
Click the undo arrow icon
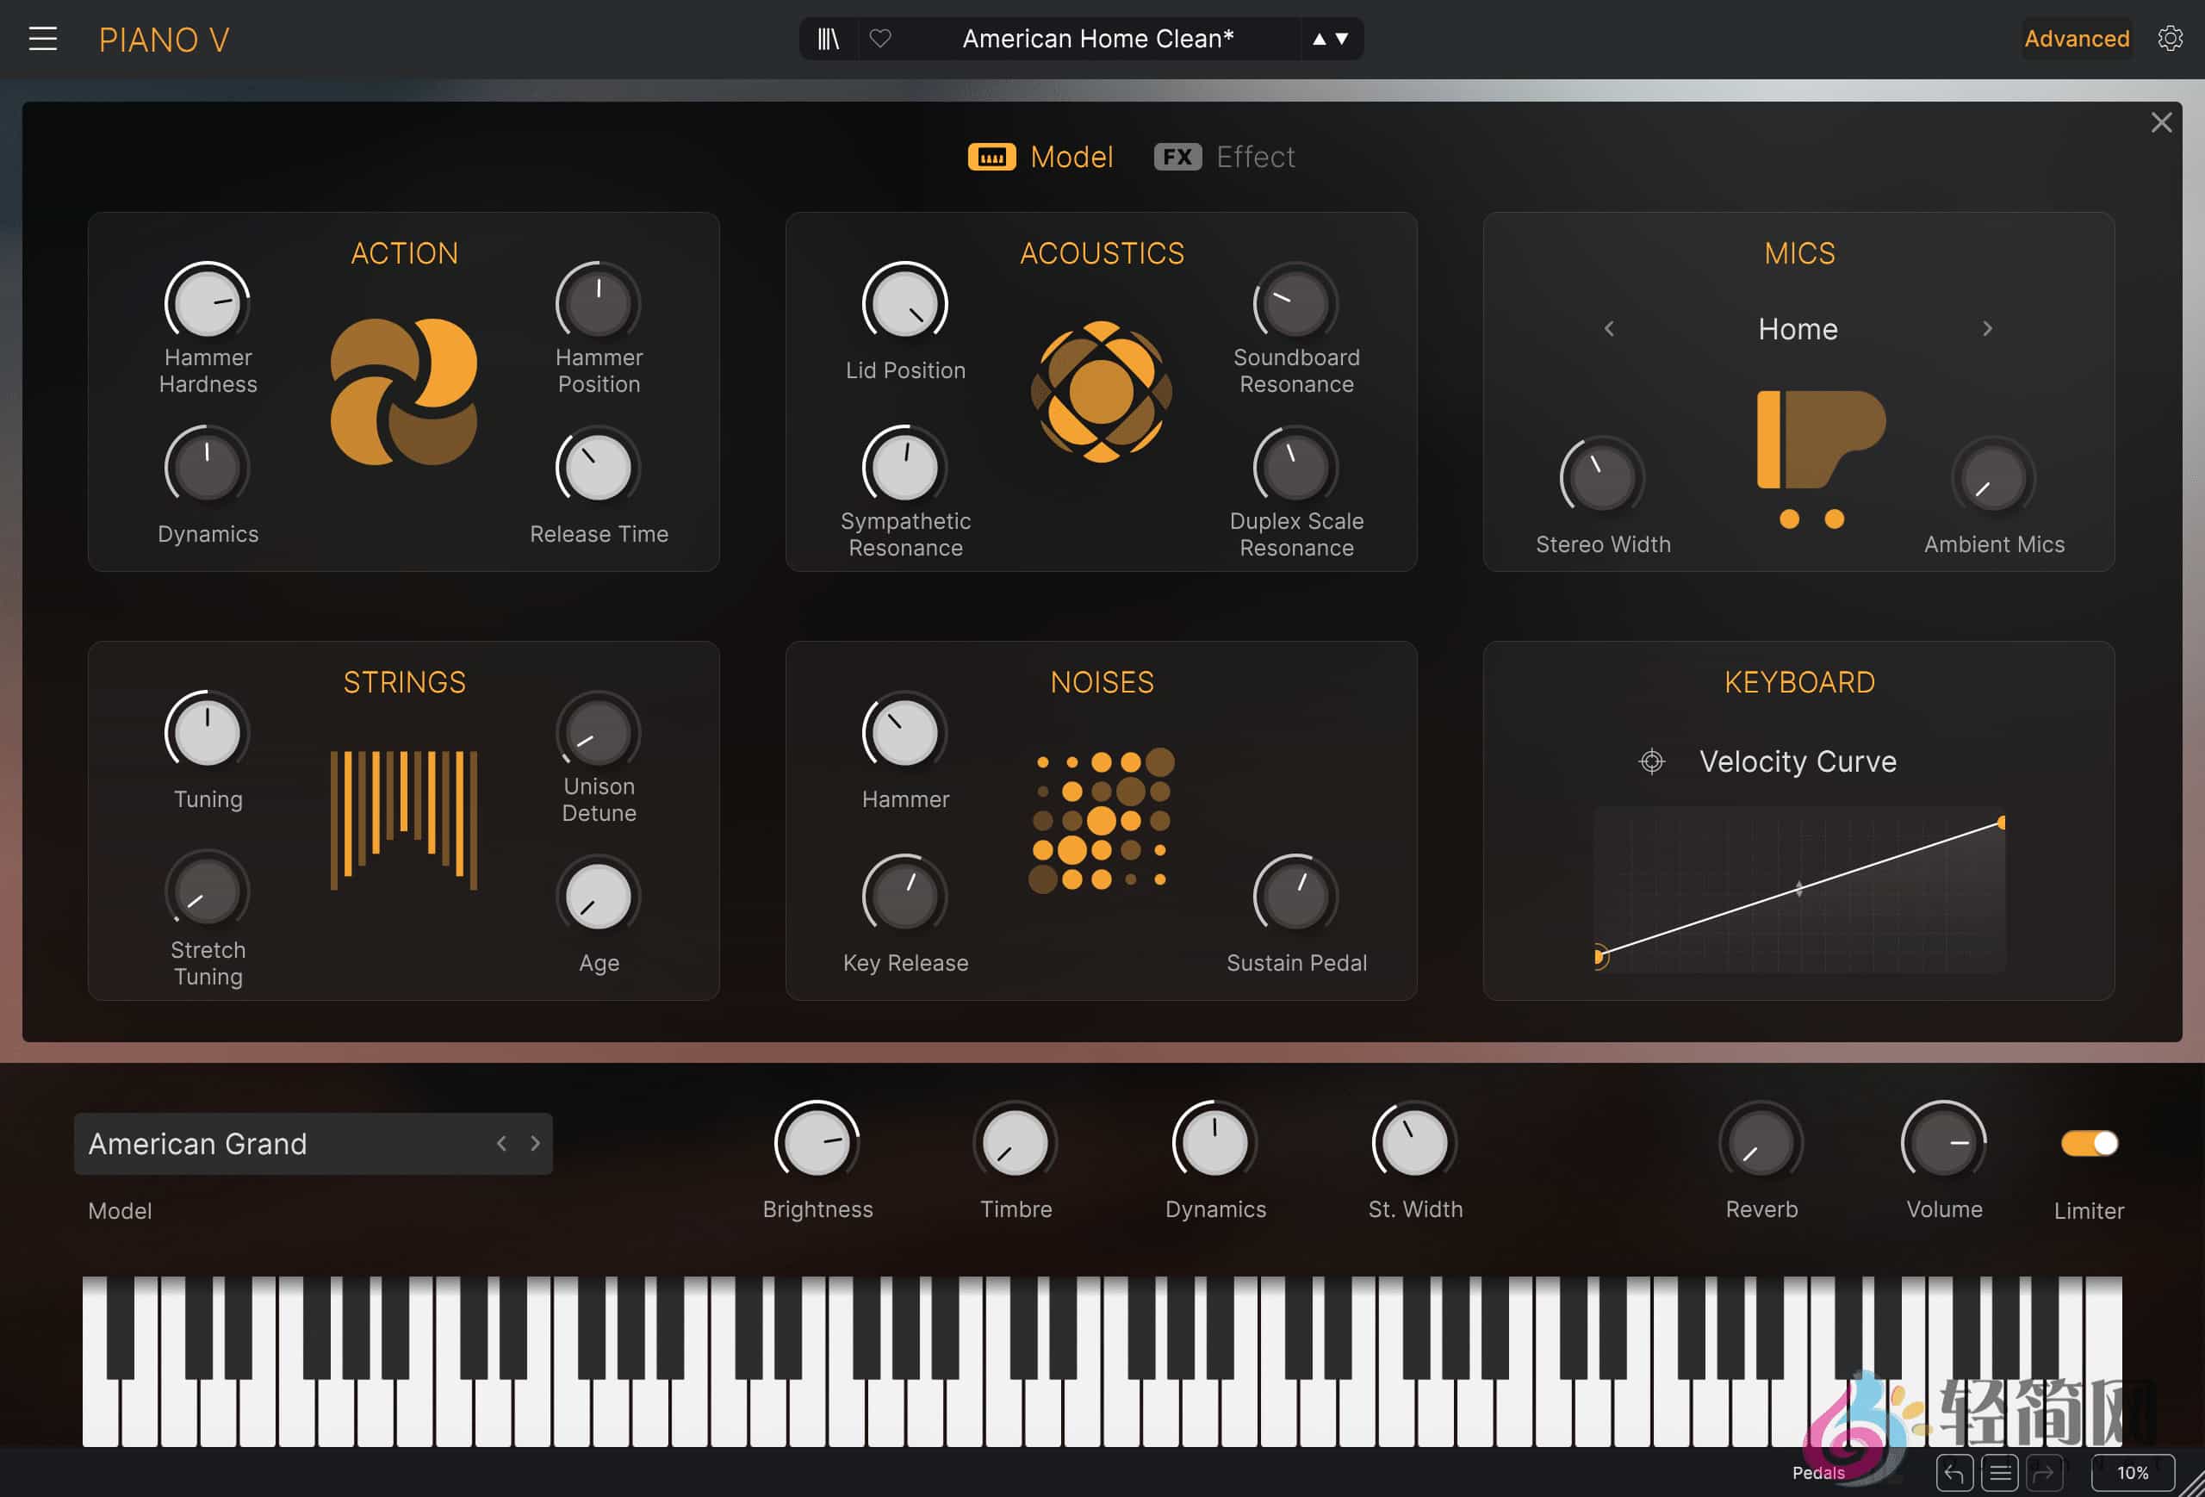pyautogui.click(x=1953, y=1472)
